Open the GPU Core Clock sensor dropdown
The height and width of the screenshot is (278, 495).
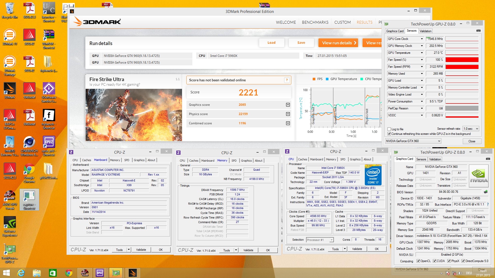(422, 39)
